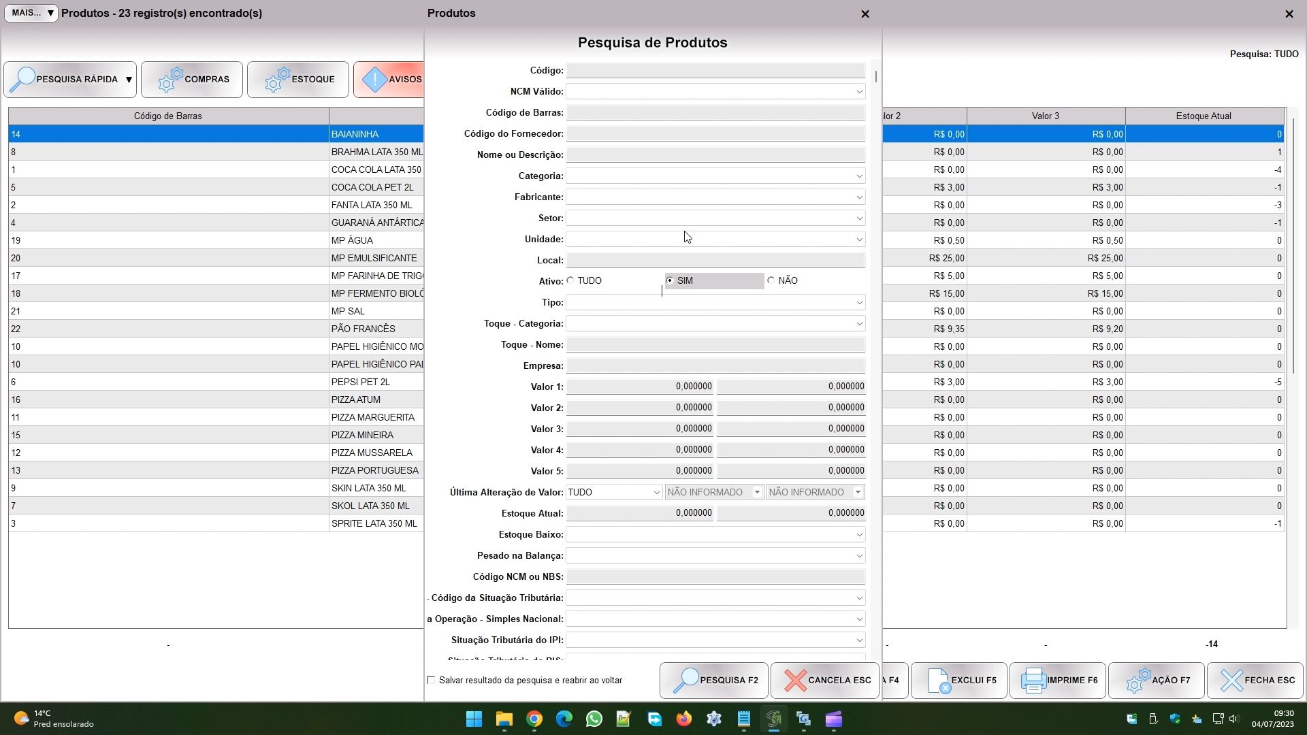The image size is (1307, 735).
Task: Click the Toque - Nome field
Action: click(715, 344)
